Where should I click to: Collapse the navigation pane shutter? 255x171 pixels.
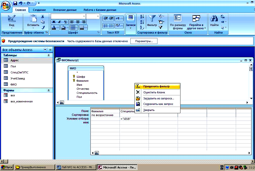50,50
